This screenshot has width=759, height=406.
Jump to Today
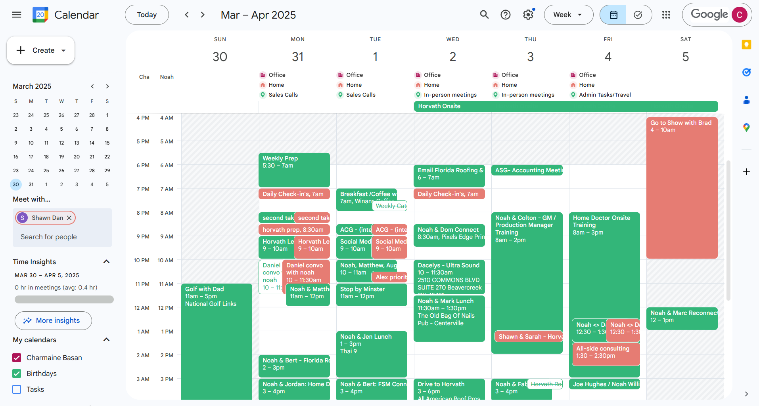[x=147, y=15]
